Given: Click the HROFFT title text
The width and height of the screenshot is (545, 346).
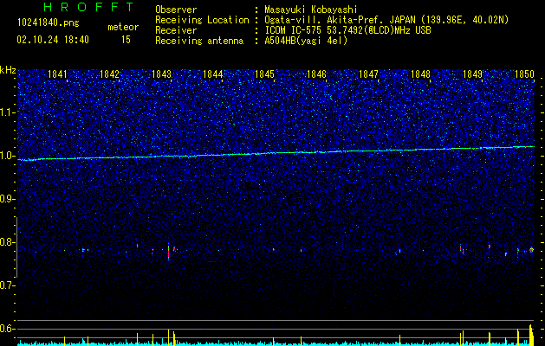Looking at the screenshot, I should [89, 7].
